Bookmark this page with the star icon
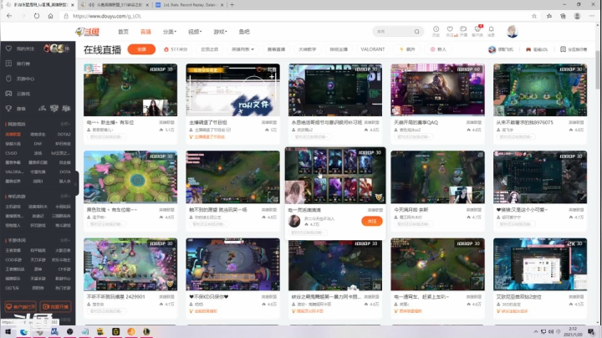Image resolution: width=602 pixels, height=338 pixels. tap(533, 16)
